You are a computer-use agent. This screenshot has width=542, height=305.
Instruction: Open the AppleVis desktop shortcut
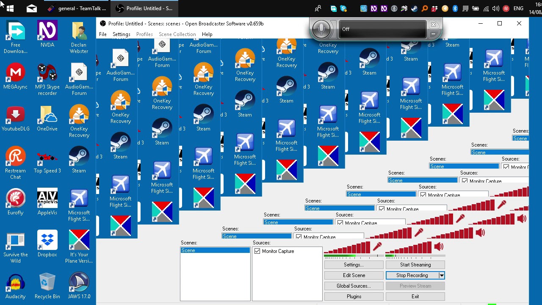[x=47, y=202]
